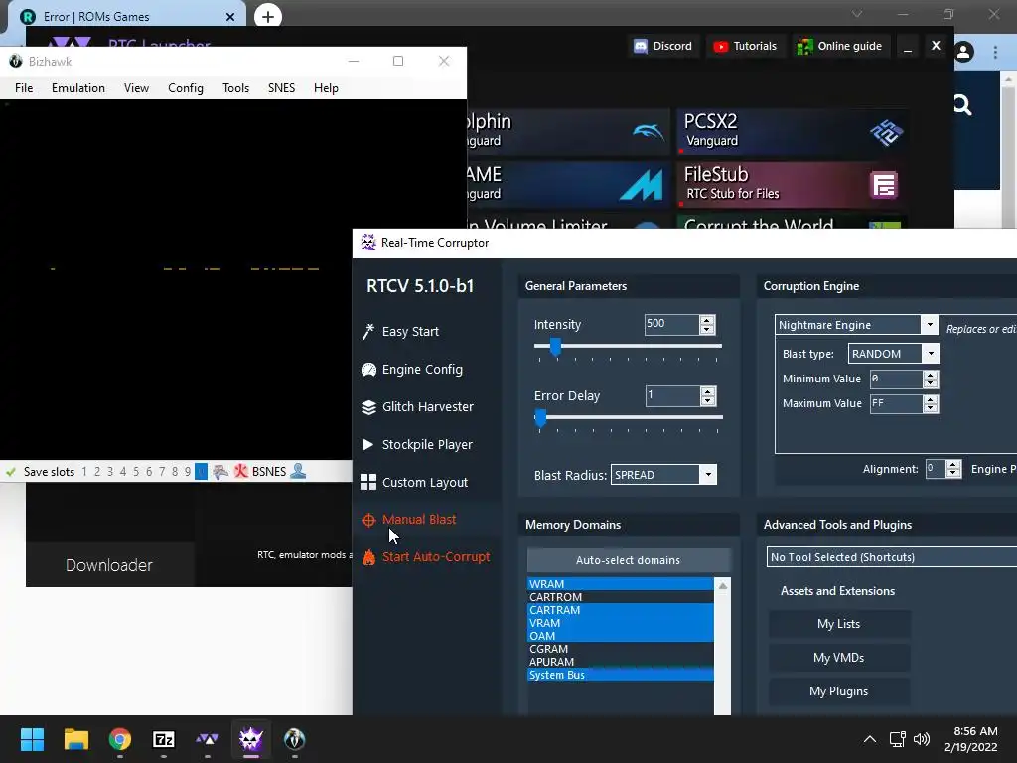The height and width of the screenshot is (763, 1017).
Task: Click the Auto-select domains button
Action: coord(629,560)
